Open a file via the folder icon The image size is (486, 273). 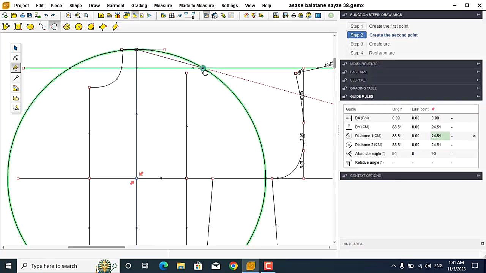[x=14, y=16]
